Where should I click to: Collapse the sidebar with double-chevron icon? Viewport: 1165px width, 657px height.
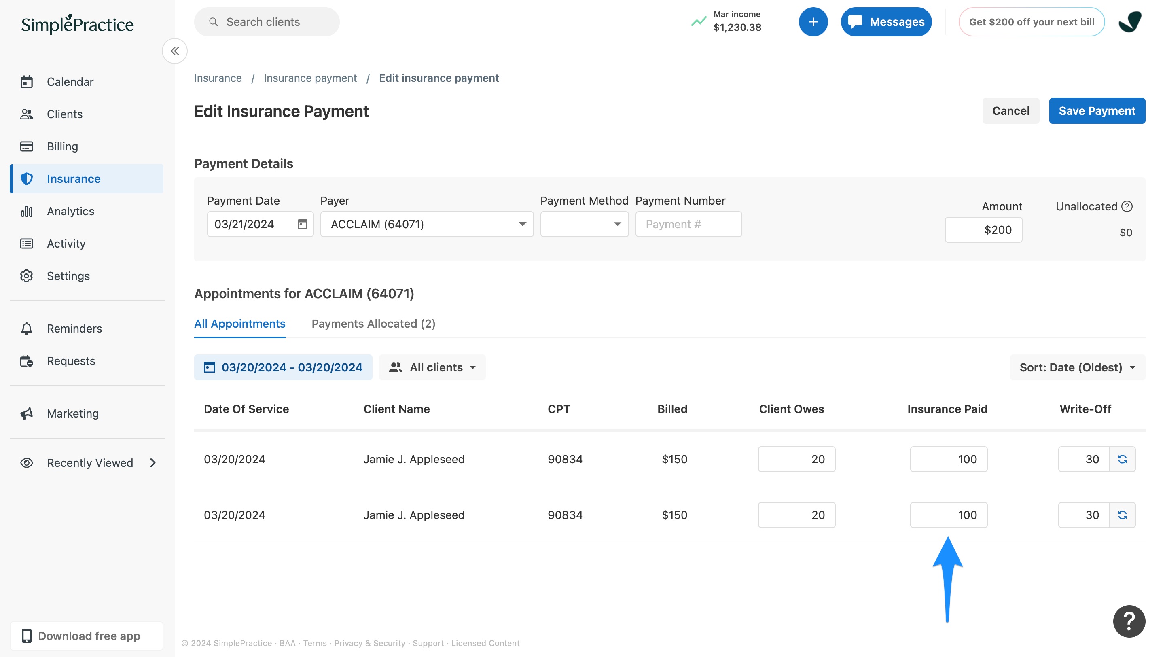coord(175,51)
